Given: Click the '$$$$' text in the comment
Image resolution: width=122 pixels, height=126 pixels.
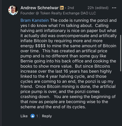Looking at the screenshot, I should point(40,46).
